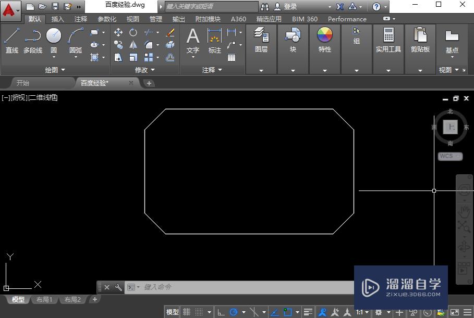Image resolution: width=474 pixels, height=318 pixels.
Task: Click the 特性 color wheel icon
Action: [324, 35]
